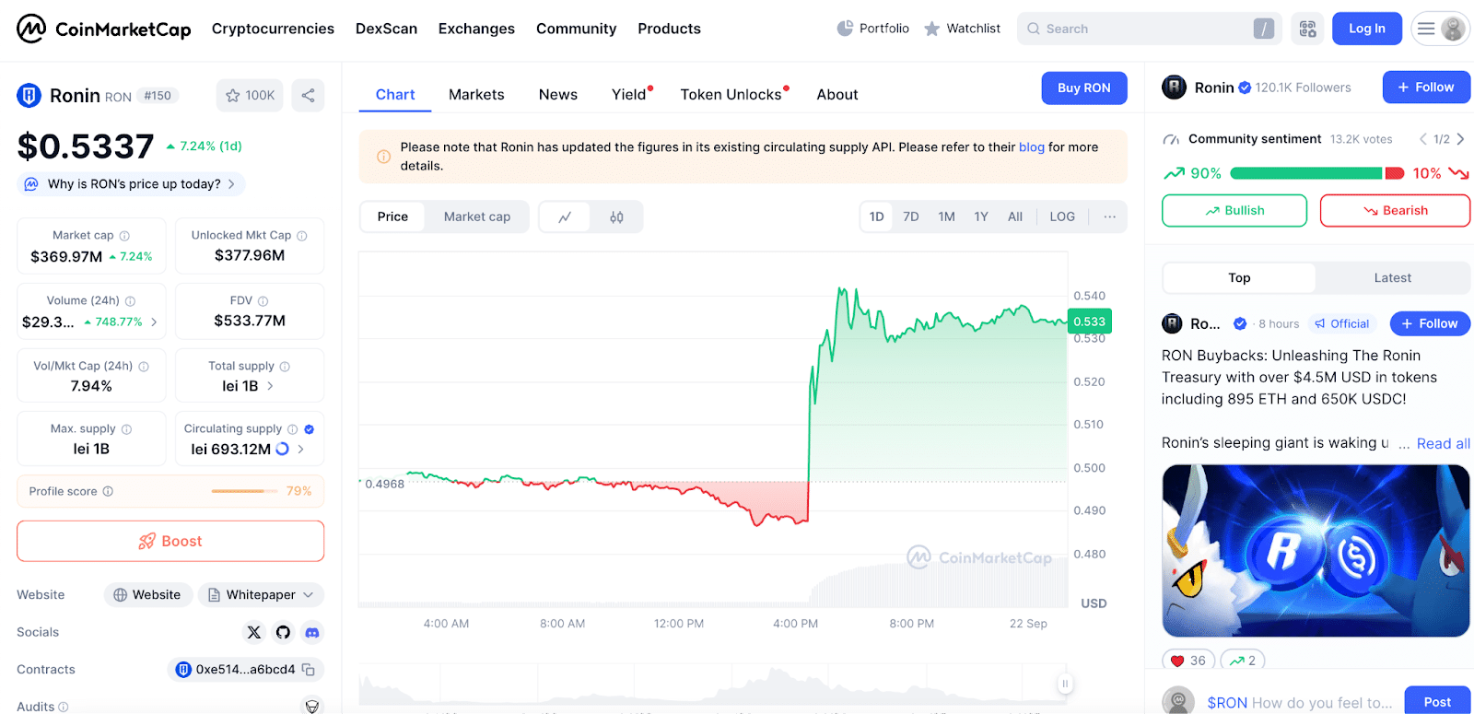Open the Token Unlocks tab
Screen dimensions: 1474x714
click(731, 94)
